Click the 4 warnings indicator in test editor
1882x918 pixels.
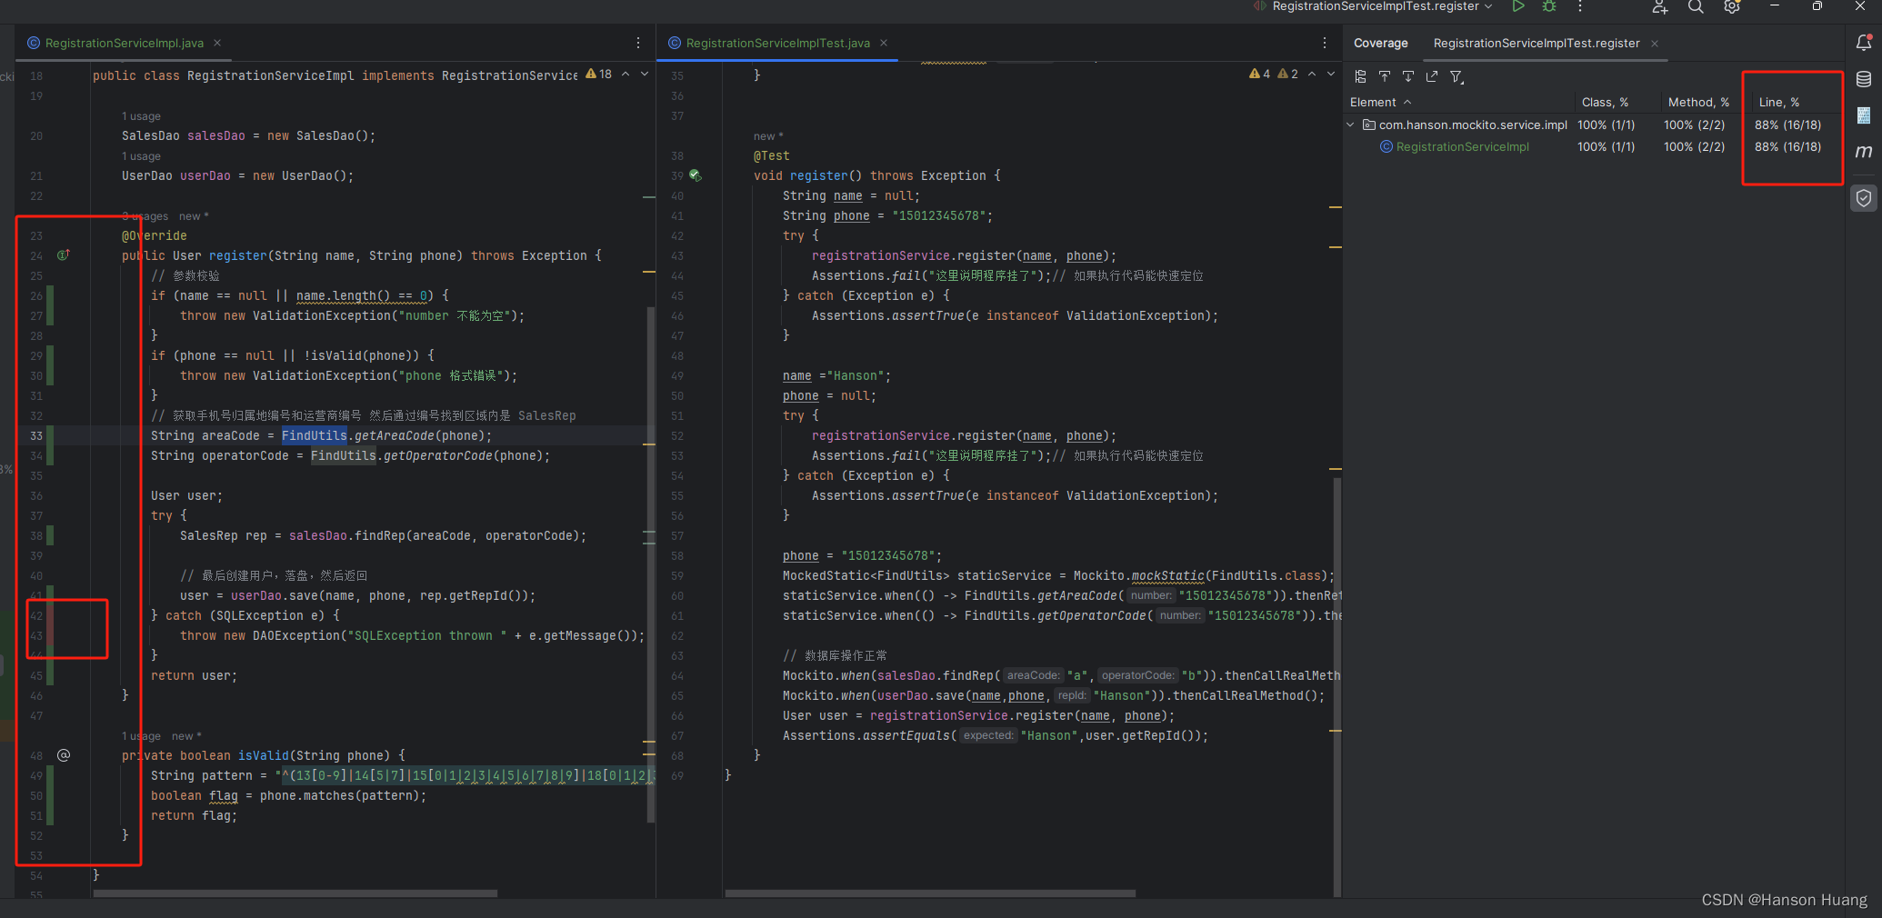point(1259,75)
